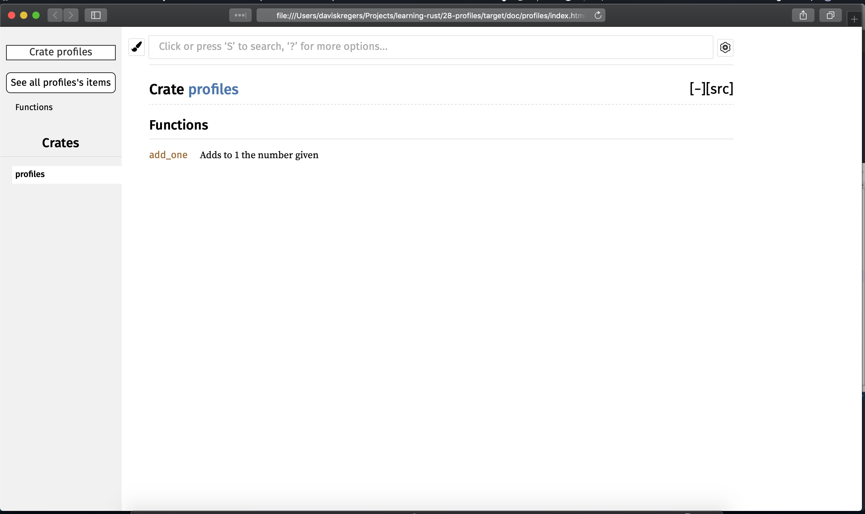Open the blue profiles crate title link
The height and width of the screenshot is (514, 865).
pos(213,89)
